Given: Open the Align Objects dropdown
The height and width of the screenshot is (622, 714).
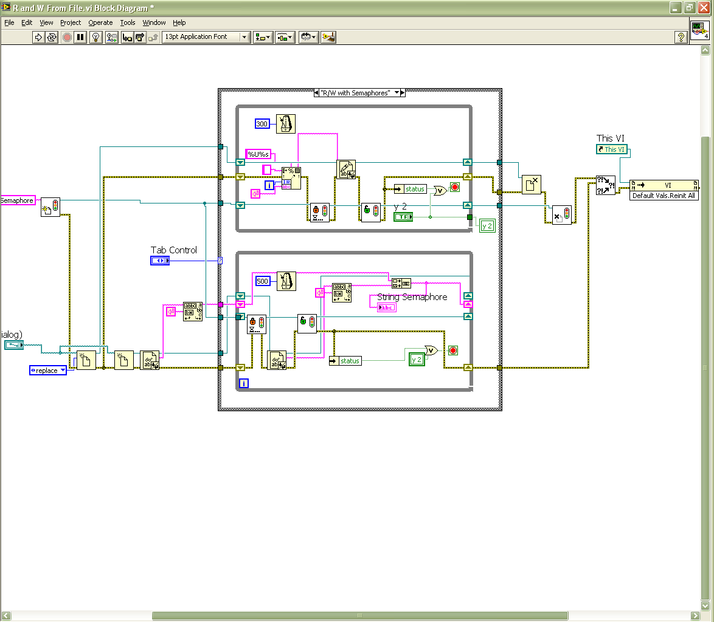Looking at the screenshot, I should click(x=263, y=37).
